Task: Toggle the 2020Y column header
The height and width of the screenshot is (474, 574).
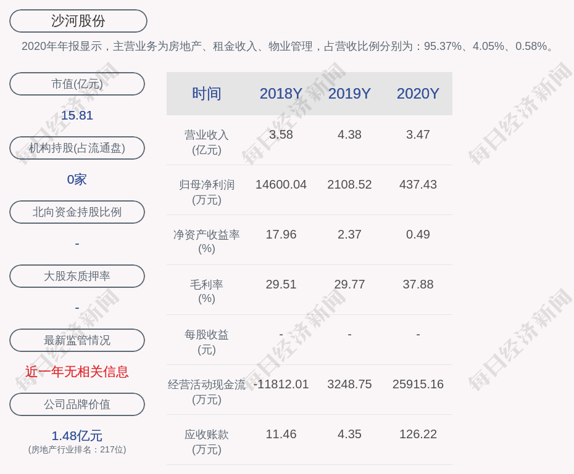Action: tap(418, 94)
